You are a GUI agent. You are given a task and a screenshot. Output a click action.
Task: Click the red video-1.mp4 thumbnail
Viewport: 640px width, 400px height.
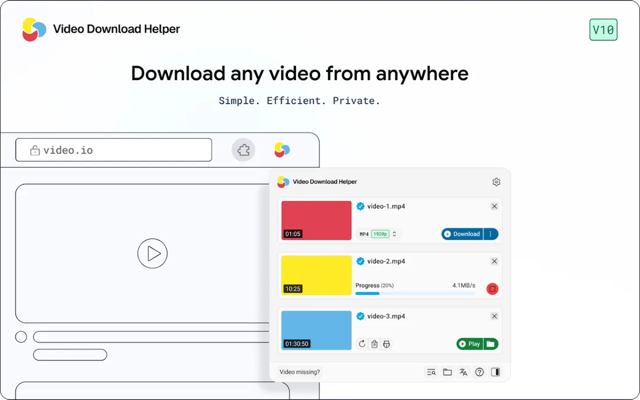point(317,220)
